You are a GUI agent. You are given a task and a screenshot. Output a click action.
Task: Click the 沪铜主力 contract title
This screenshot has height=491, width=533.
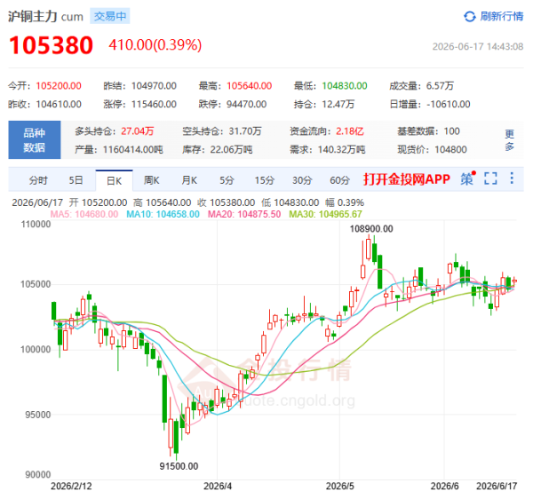[x=32, y=16]
